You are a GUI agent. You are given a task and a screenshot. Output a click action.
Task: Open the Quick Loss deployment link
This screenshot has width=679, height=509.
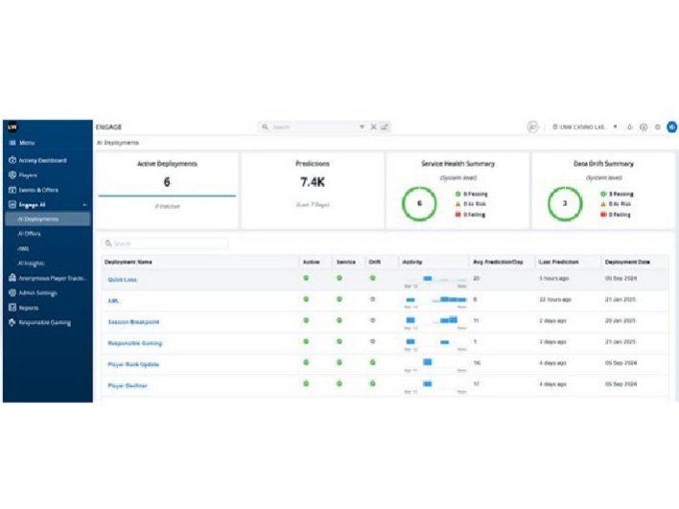[121, 279]
